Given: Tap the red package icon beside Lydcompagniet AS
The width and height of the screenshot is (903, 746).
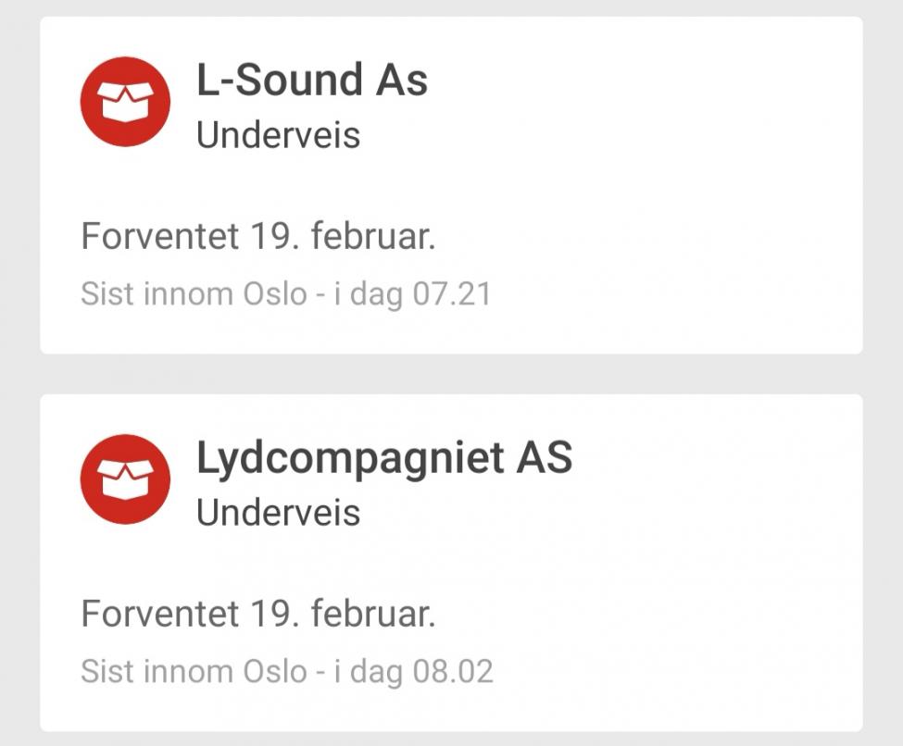Looking at the screenshot, I should tap(125, 479).
